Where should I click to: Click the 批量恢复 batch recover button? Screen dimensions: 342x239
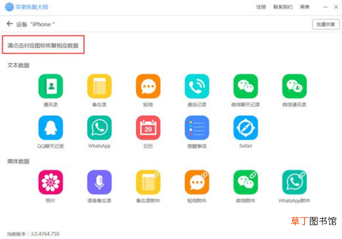(326, 24)
